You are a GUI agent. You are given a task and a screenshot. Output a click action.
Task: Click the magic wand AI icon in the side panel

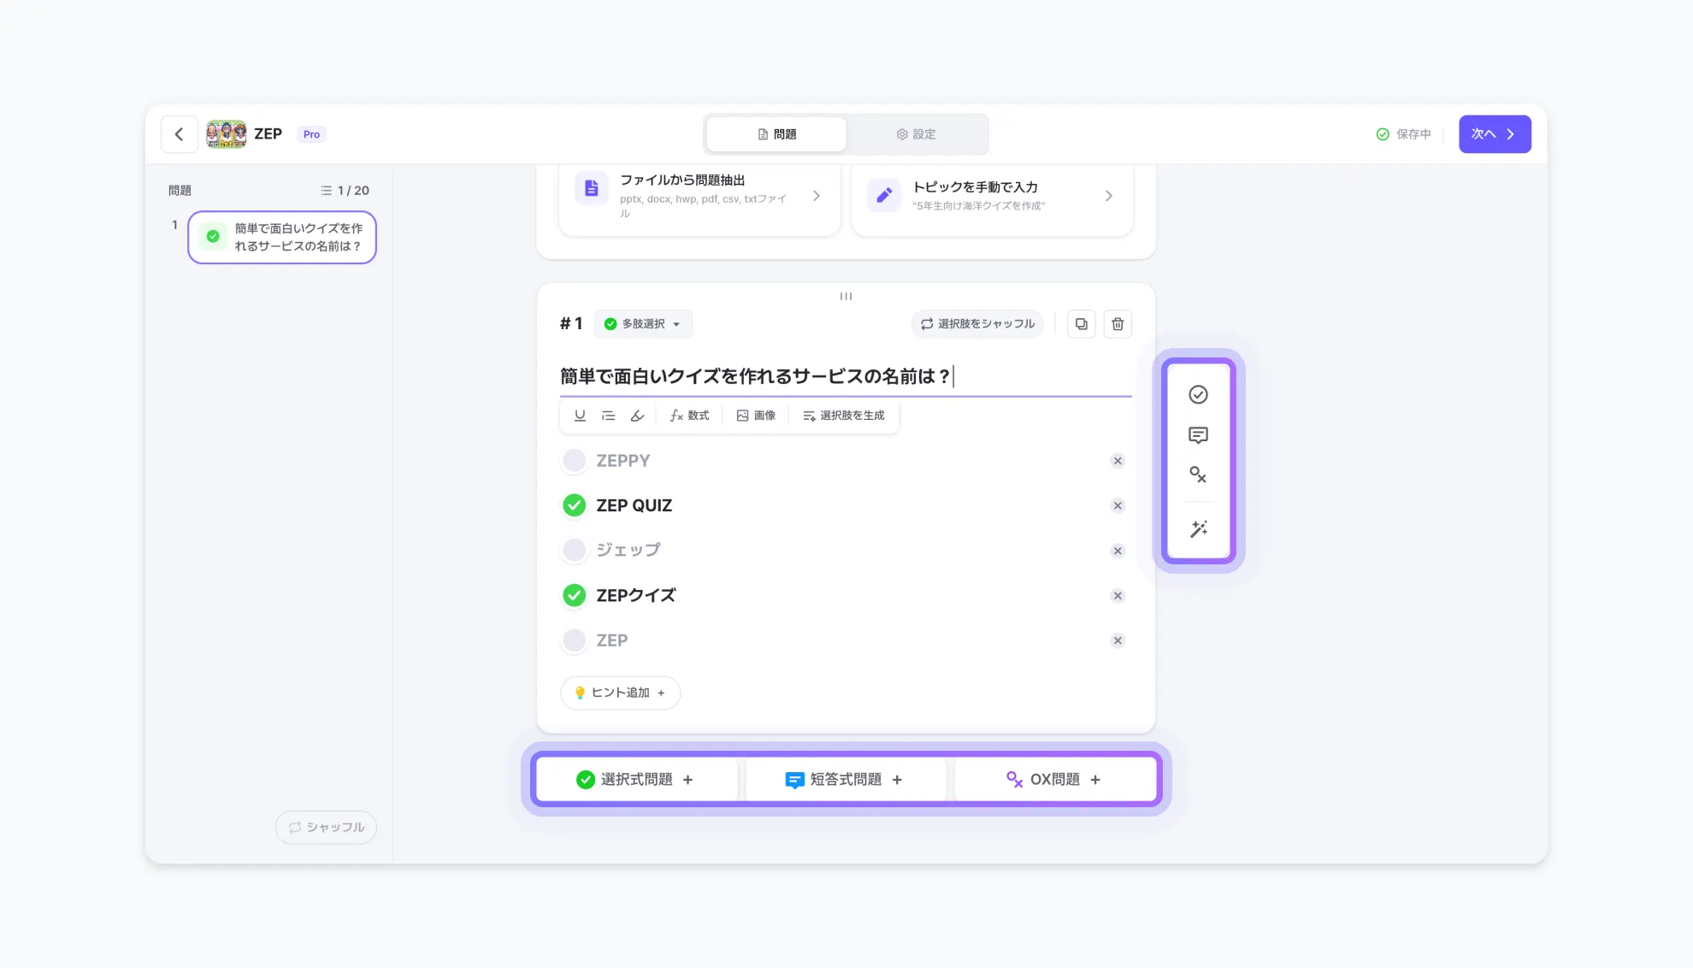tap(1199, 528)
